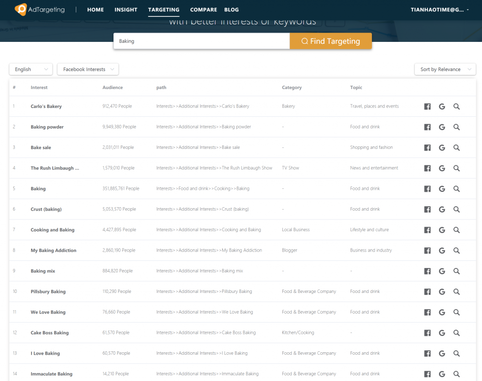The image size is (482, 381).
Task: Open the Carlo's Bakery interest
Action: click(x=46, y=106)
